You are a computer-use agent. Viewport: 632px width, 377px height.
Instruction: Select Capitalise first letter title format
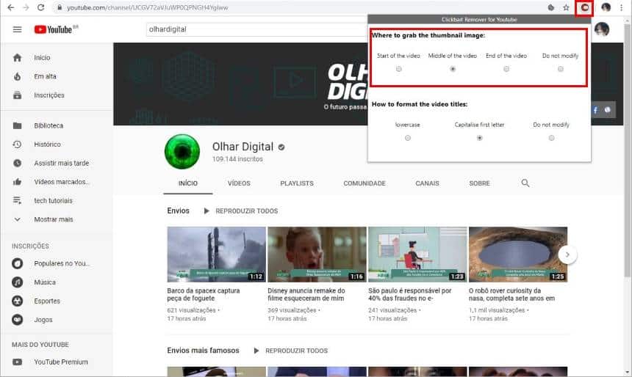point(479,138)
